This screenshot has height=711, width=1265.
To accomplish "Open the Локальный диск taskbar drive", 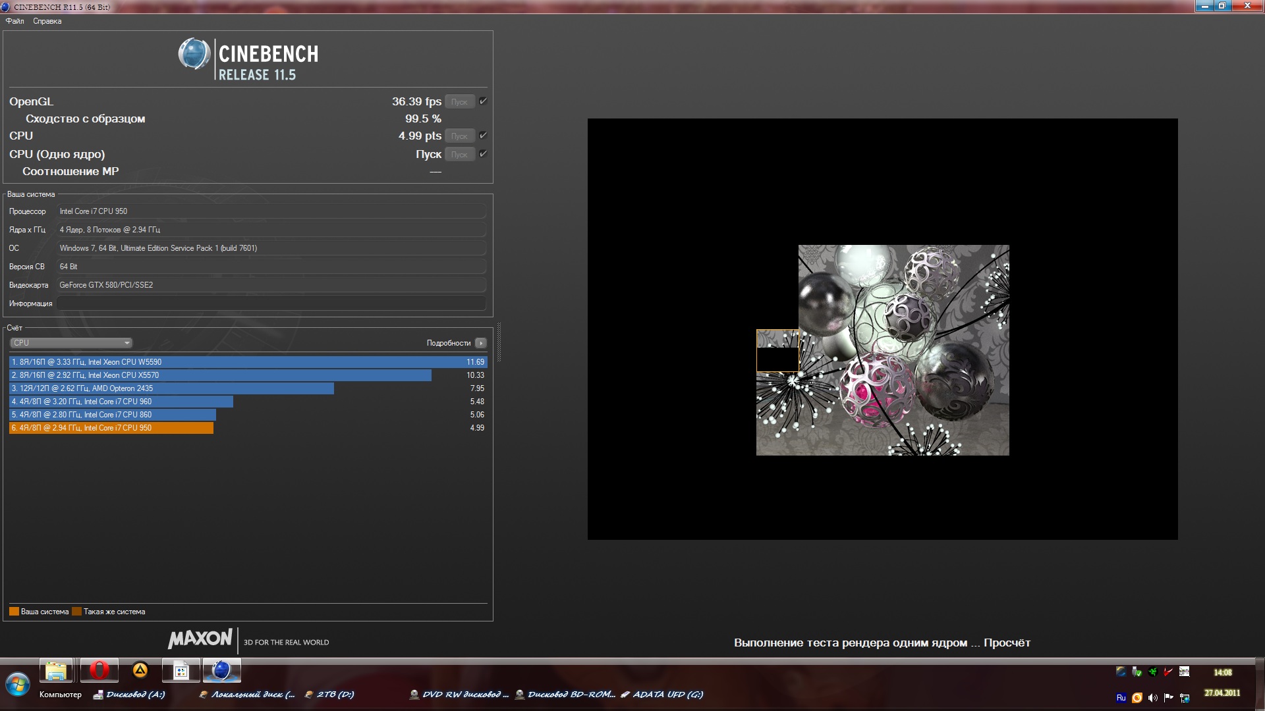I will coord(247,695).
